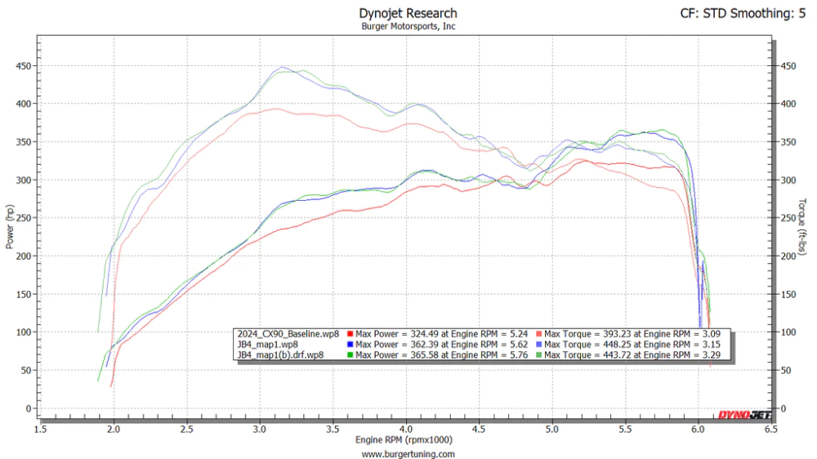This screenshot has width=817, height=459.
Task: Click the 0 tick on the Power axis
Action: coord(28,408)
